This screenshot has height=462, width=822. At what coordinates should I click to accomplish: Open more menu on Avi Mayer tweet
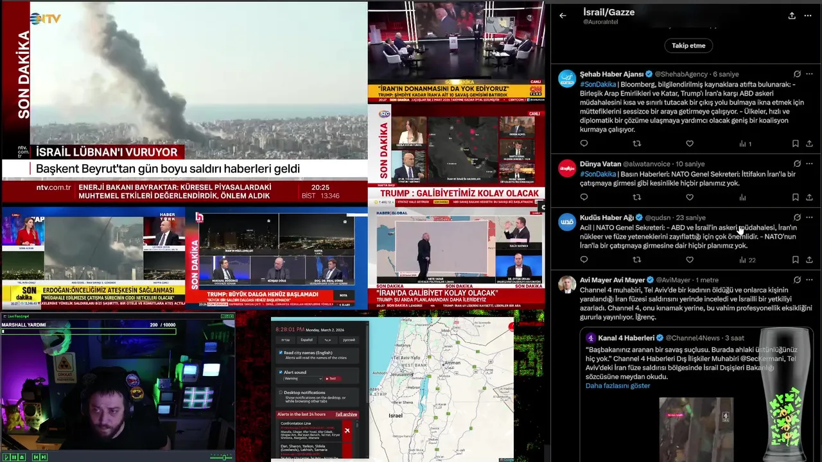coord(809,280)
